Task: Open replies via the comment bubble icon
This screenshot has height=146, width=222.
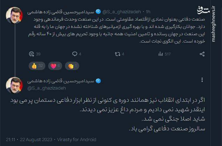Action: pos(74,54)
